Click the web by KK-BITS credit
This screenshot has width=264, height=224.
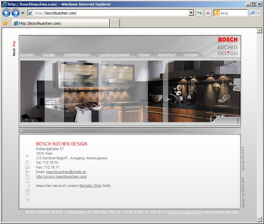click(x=243, y=159)
